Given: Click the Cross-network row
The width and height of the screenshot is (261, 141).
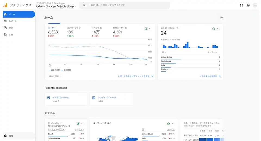Looking at the screenshot, I should tap(66, 138).
